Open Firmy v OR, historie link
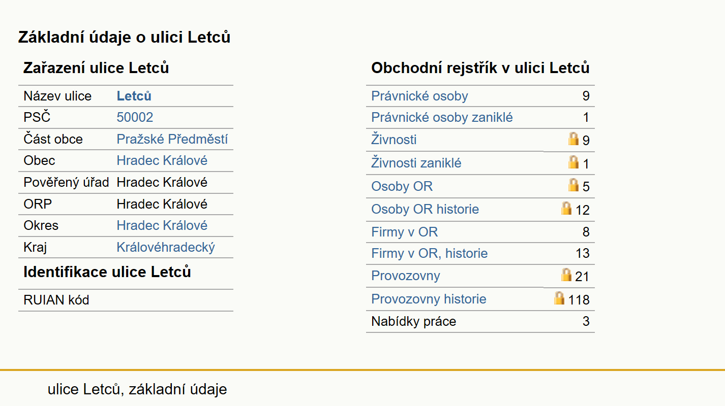Image resolution: width=725 pixels, height=406 pixels. (x=429, y=253)
